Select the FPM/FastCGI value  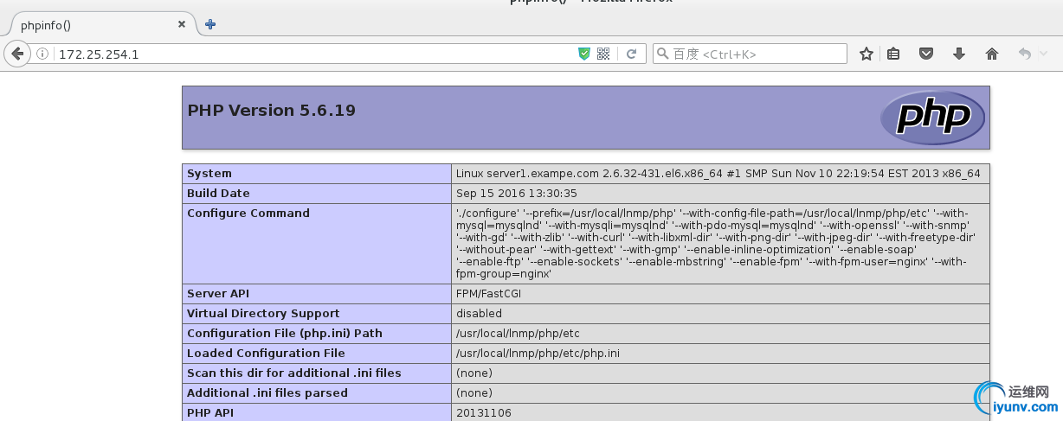488,294
